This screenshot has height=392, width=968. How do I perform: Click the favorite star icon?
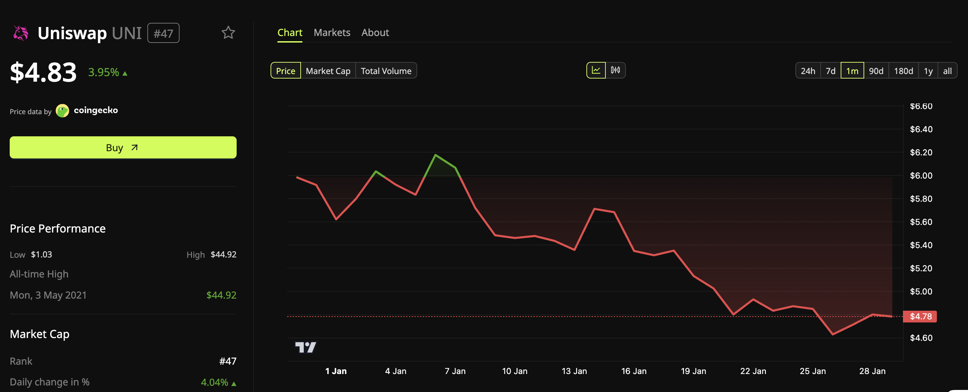pyautogui.click(x=228, y=33)
